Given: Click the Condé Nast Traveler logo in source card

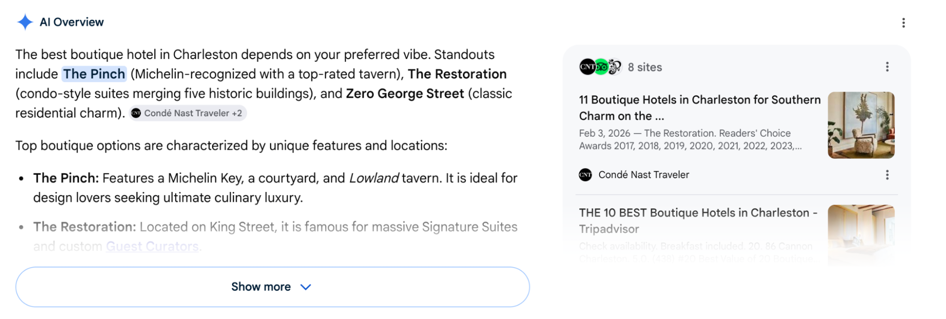Looking at the screenshot, I should point(585,175).
